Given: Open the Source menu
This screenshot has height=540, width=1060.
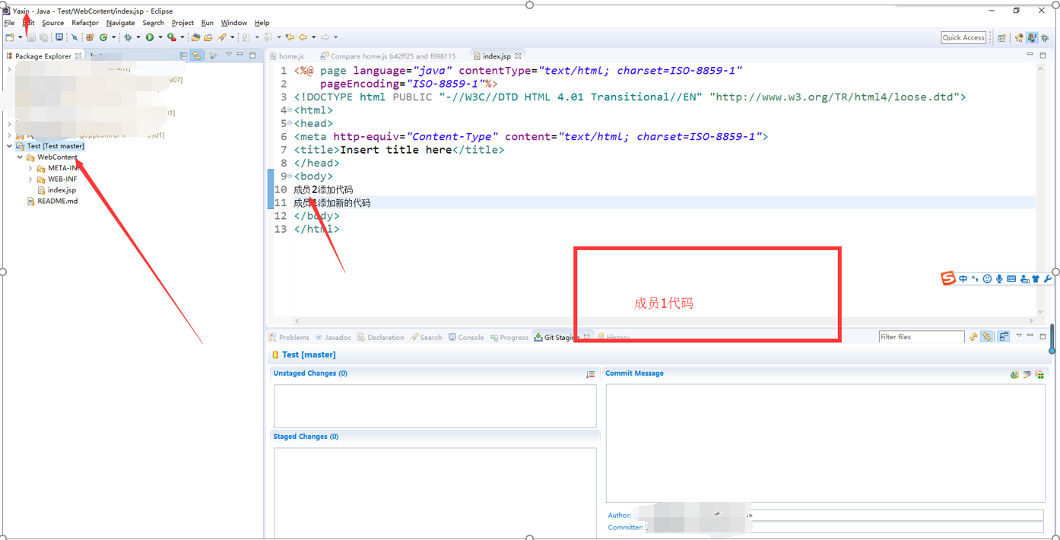Looking at the screenshot, I should coord(52,23).
